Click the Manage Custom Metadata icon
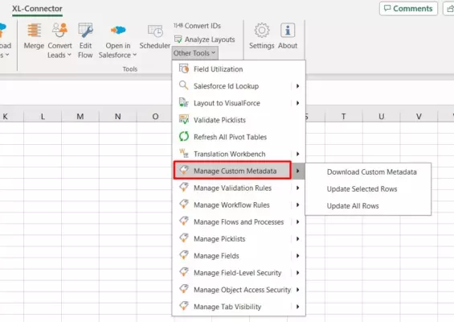 coord(184,170)
